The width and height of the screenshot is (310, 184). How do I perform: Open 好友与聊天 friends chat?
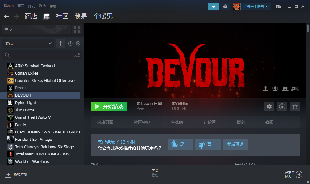coord(293,174)
